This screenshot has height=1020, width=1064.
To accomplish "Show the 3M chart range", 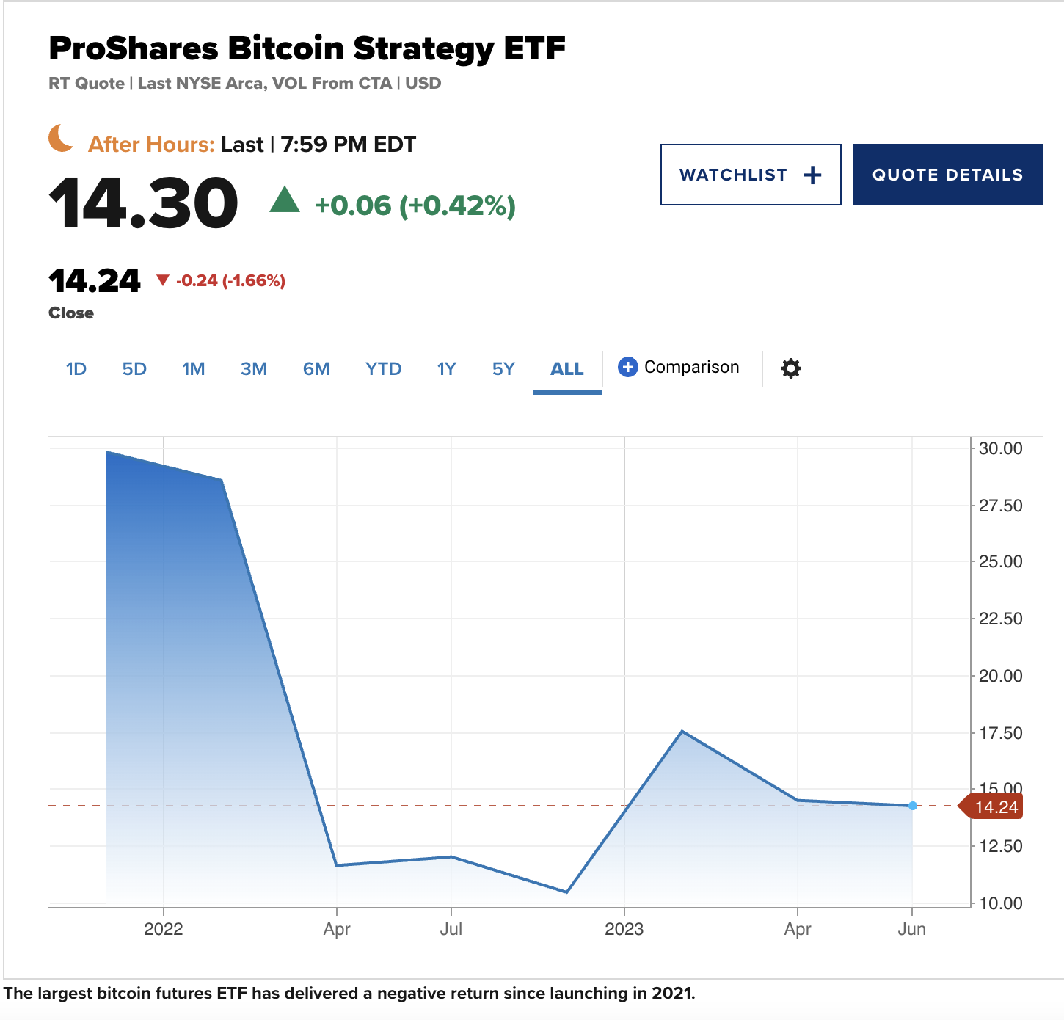I will pos(254,368).
